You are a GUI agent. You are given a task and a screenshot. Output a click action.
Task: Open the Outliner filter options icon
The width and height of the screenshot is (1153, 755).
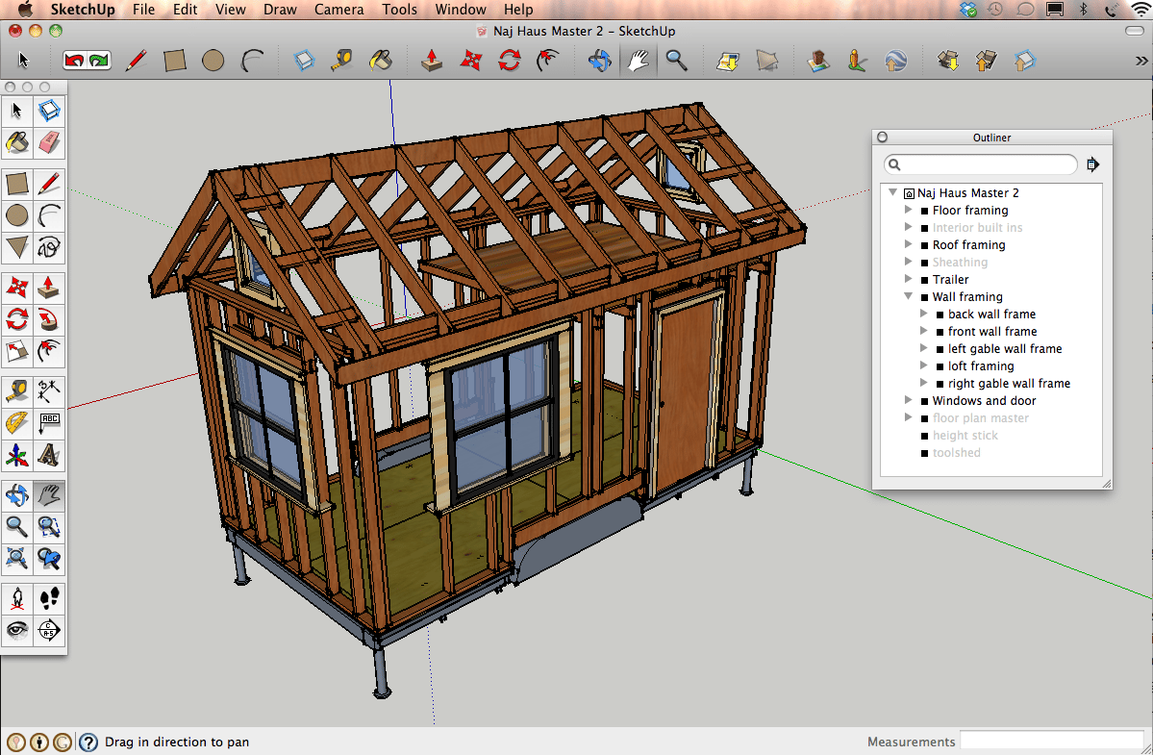(1092, 164)
